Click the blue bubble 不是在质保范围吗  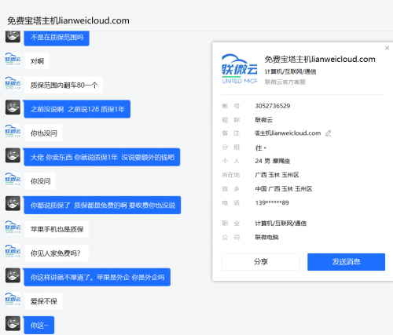(57, 38)
